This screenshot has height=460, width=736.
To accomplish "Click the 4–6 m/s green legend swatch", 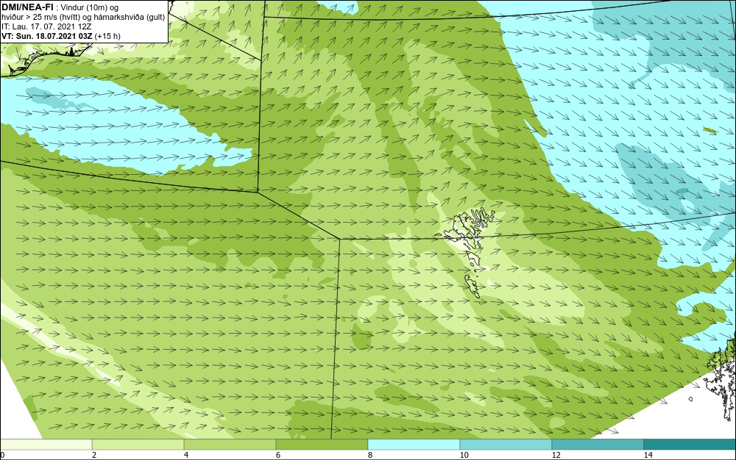I will pyautogui.click(x=230, y=445).
